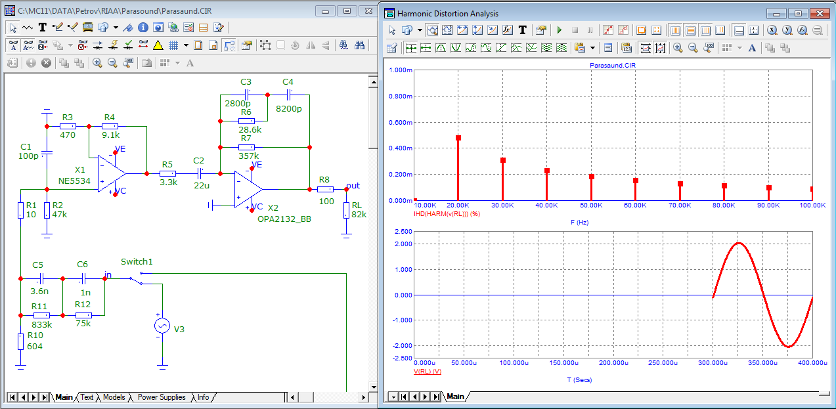Switch to the Models tab
The height and width of the screenshot is (409, 836).
(114, 397)
